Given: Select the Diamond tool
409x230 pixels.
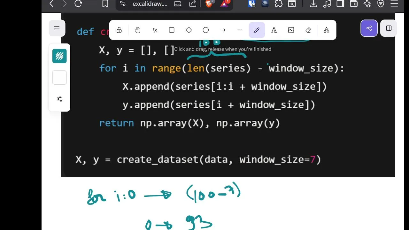Looking at the screenshot, I should [189, 30].
